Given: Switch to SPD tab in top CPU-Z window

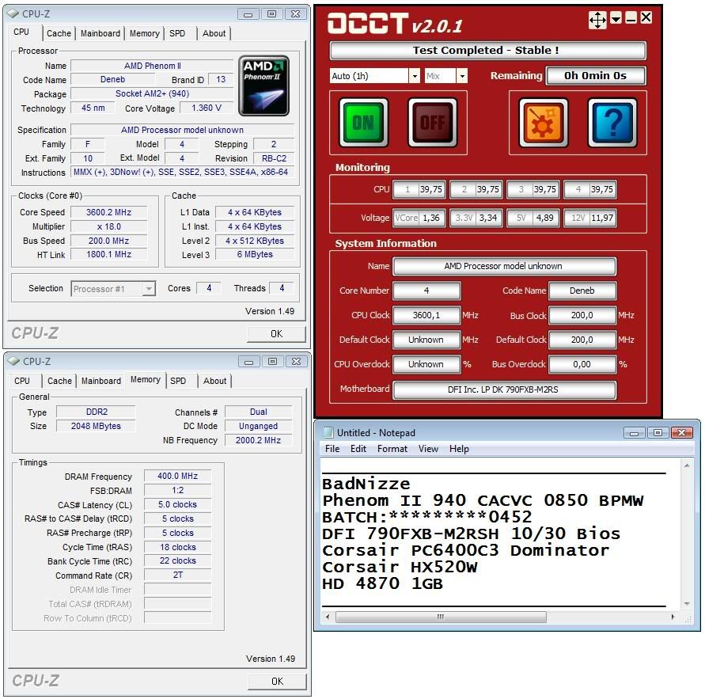Looking at the screenshot, I should pos(177,33).
